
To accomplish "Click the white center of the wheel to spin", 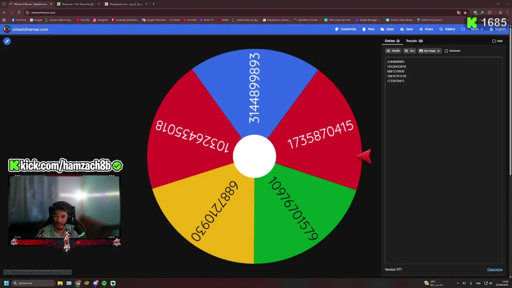I will point(254,156).
